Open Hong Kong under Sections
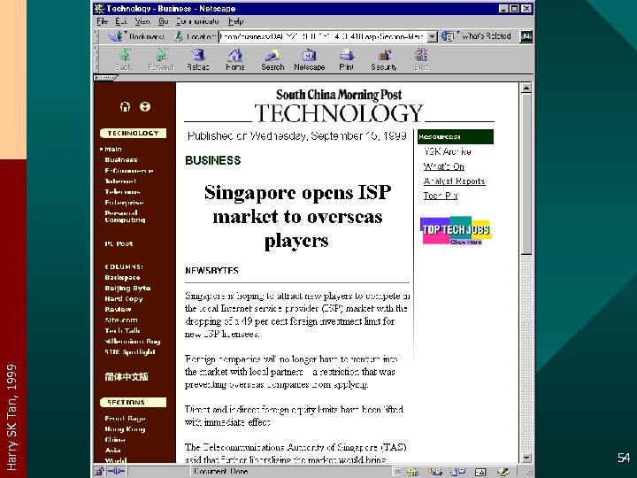 tap(125, 428)
